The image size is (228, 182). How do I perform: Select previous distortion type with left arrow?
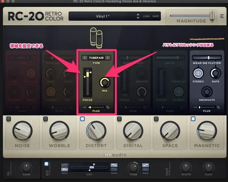(84, 58)
